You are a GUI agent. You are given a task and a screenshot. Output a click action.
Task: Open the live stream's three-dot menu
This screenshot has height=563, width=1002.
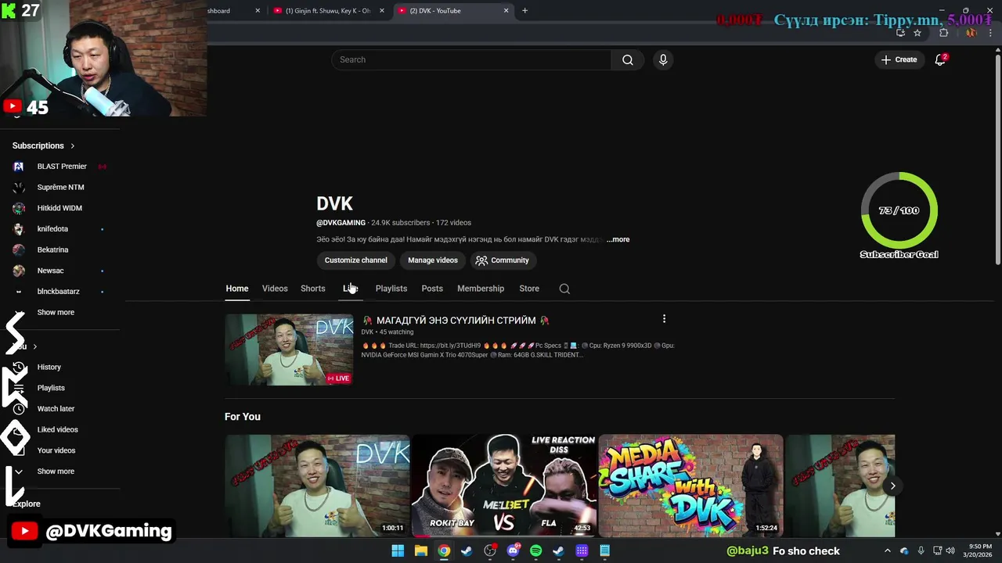(x=664, y=319)
